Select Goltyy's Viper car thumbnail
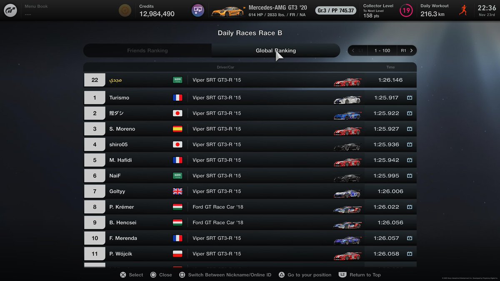 click(347, 193)
